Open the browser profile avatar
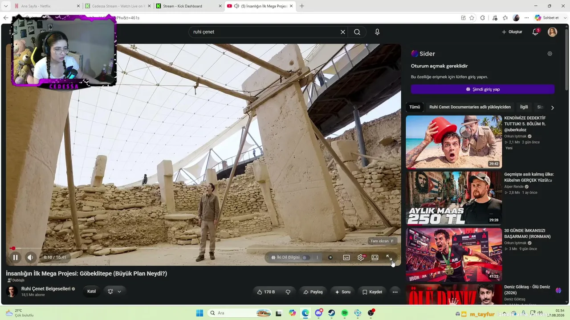 click(x=516, y=18)
